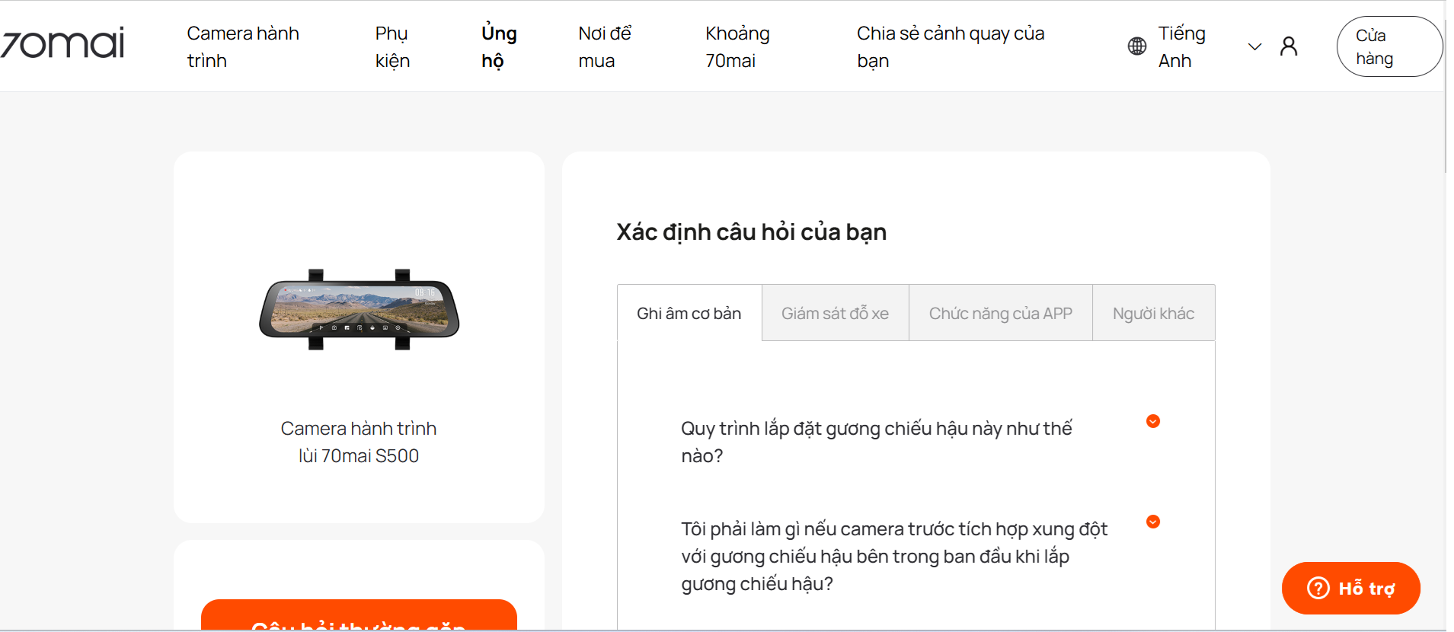Image resolution: width=1454 pixels, height=632 pixels.
Task: Open the Người khác tab
Action: click(x=1152, y=313)
